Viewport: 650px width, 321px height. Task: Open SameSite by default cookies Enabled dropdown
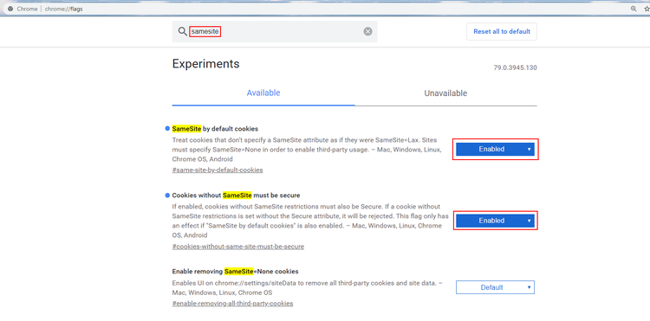click(495, 149)
